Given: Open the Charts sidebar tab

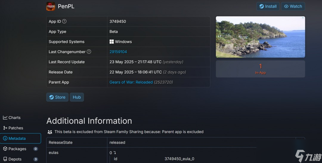Looking at the screenshot, I should click(12, 117).
